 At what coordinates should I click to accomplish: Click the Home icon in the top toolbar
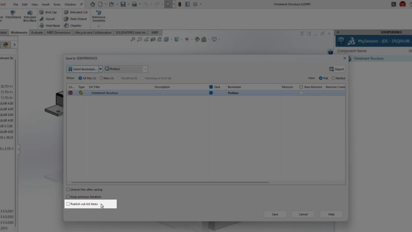tap(93, 4)
